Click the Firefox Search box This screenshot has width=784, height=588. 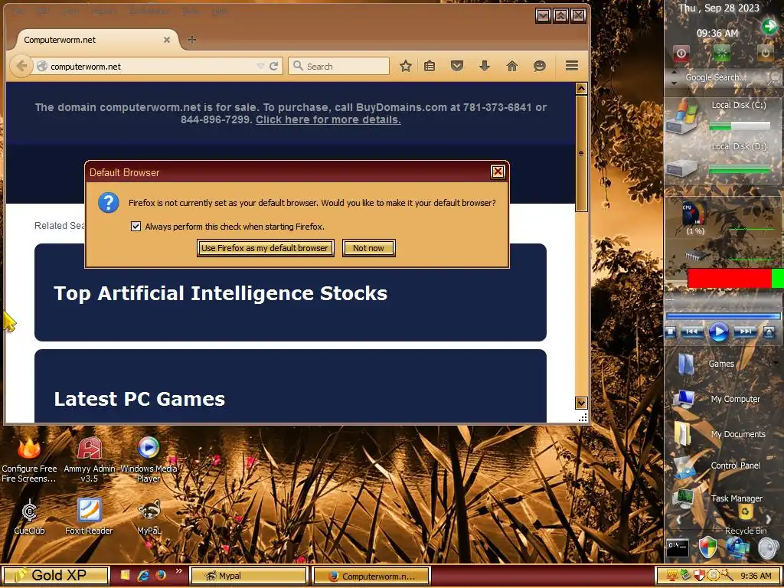tap(338, 66)
